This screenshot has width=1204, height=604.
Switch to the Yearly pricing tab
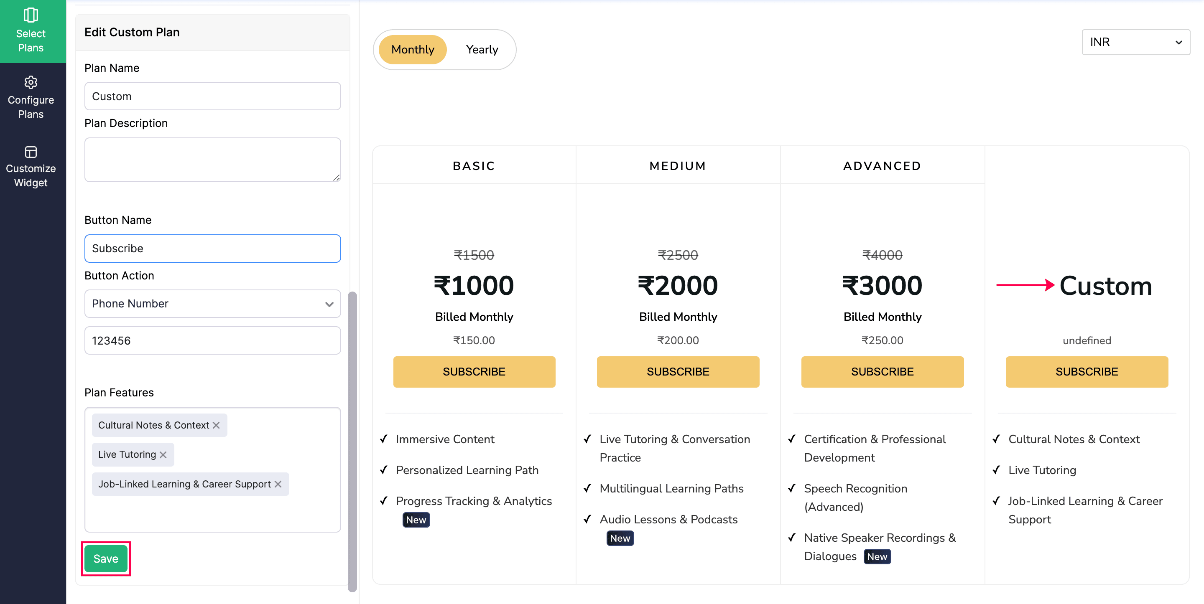coord(482,49)
